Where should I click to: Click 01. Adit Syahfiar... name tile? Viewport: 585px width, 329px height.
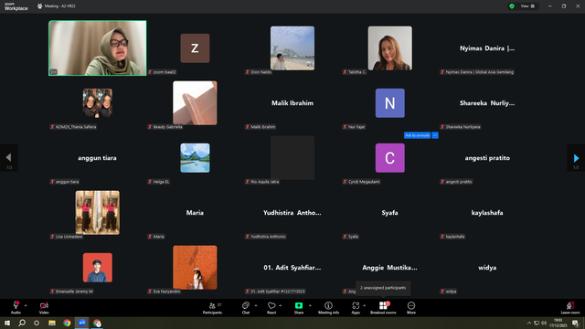(x=292, y=268)
